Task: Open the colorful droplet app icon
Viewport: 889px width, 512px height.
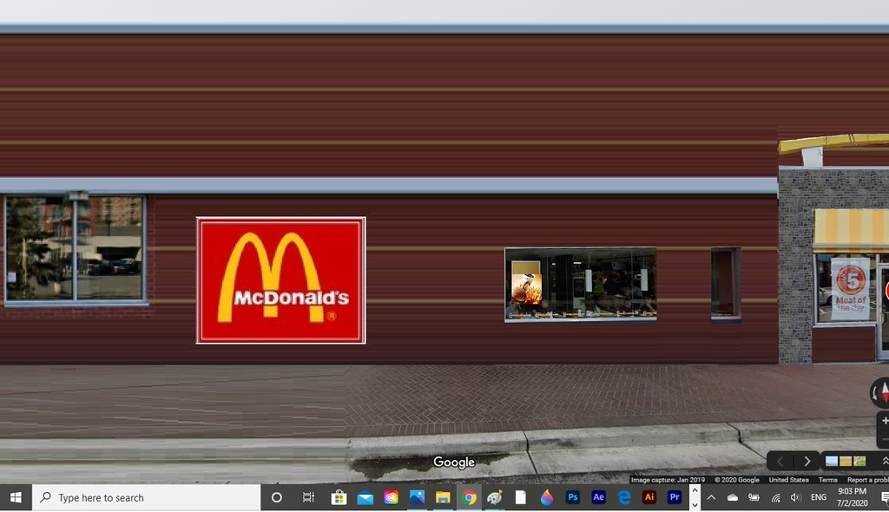Action: coord(547,497)
